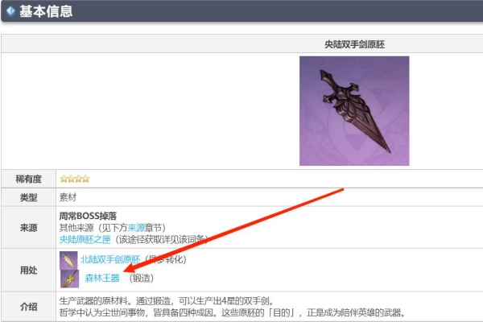The width and height of the screenshot is (483, 322).
Task: Select the 周常BOSS掉落 text
Action: coord(88,216)
